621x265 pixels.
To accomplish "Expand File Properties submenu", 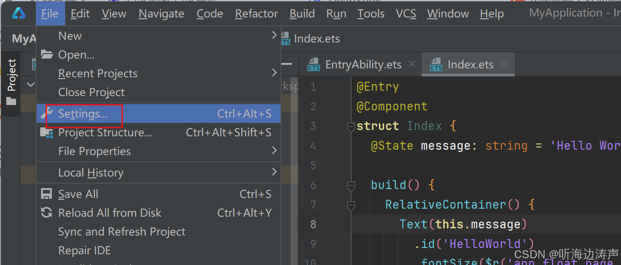I will point(159,151).
